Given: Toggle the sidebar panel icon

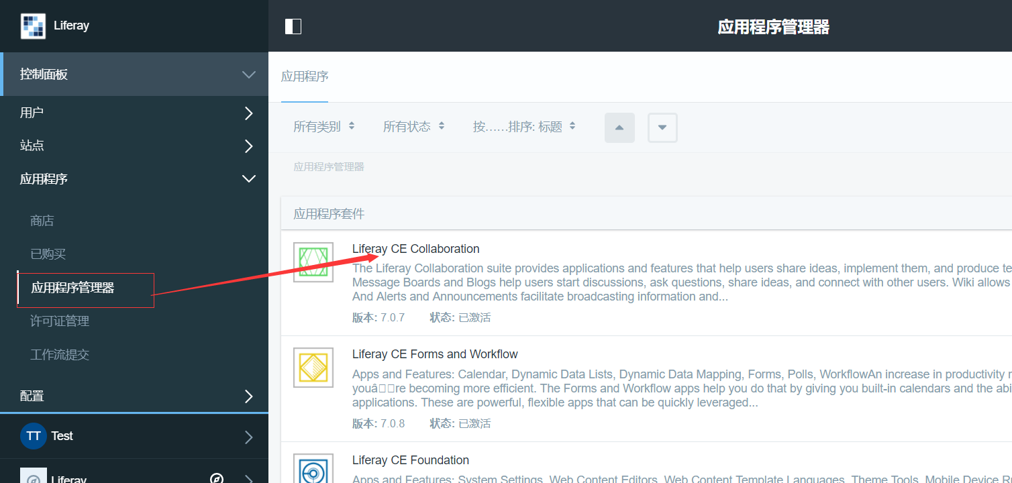Looking at the screenshot, I should pyautogui.click(x=293, y=26).
